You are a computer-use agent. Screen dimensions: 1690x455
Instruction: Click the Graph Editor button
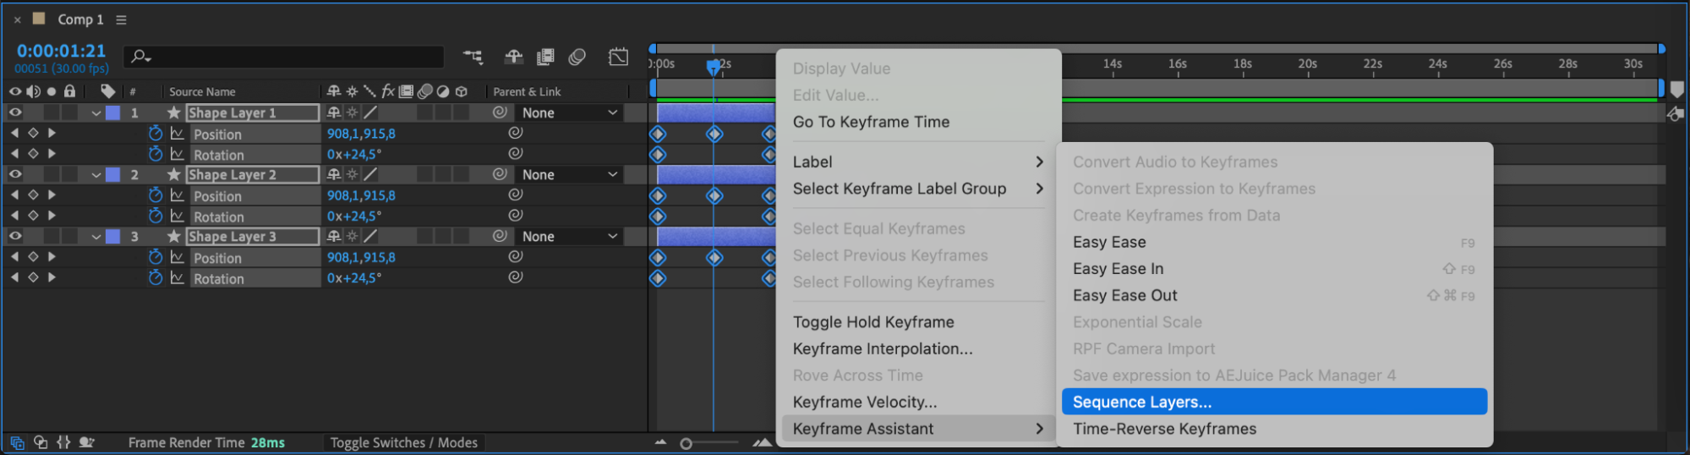618,57
